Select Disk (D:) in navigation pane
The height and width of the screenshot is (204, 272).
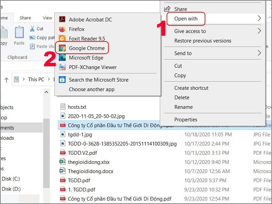coord(11,189)
